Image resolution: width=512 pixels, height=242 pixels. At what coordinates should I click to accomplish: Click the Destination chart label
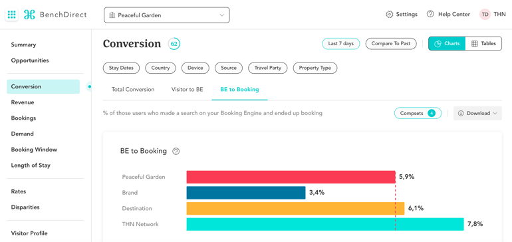137,208
